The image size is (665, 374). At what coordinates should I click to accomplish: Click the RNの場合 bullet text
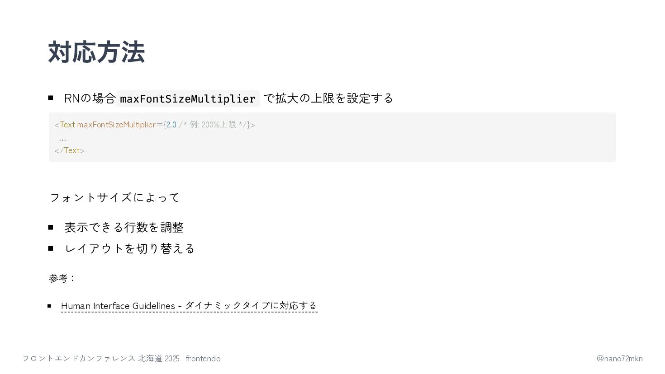90,98
